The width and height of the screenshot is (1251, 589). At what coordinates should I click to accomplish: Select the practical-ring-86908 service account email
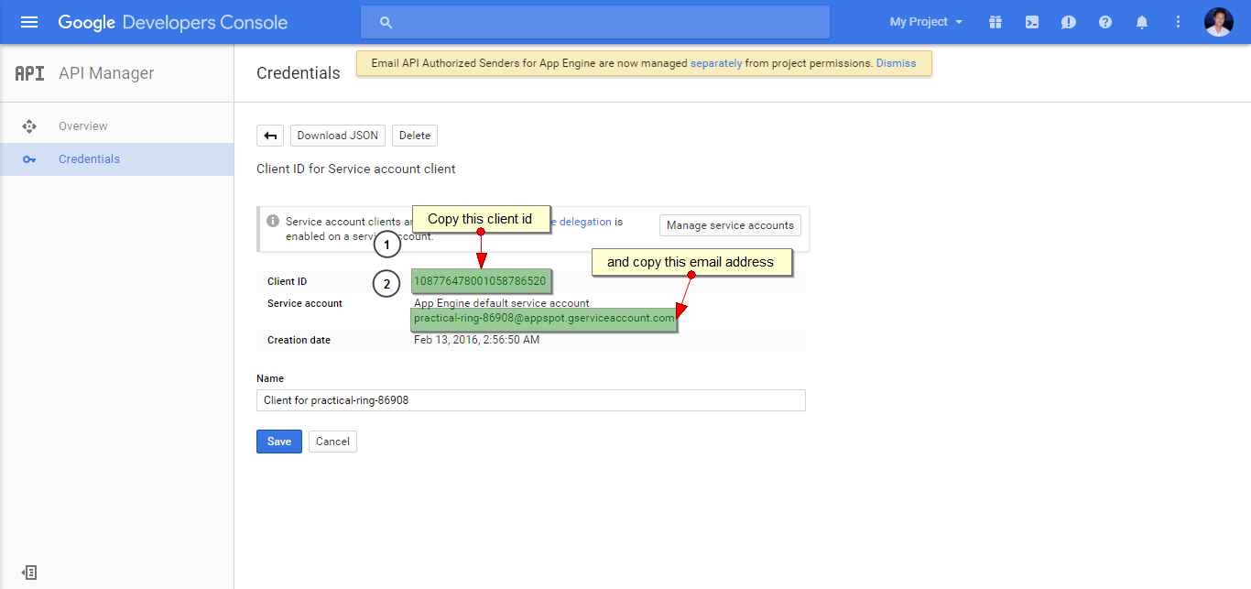click(x=544, y=319)
